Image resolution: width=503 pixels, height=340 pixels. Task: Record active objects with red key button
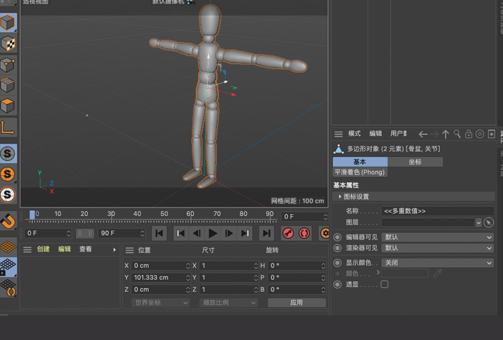coord(288,234)
